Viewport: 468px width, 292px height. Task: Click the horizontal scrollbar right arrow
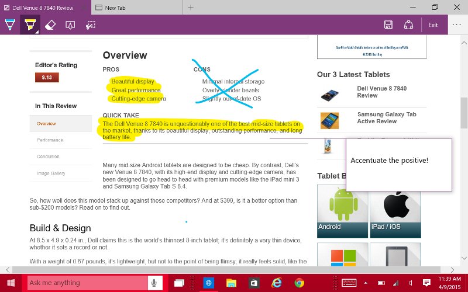[x=452, y=270]
